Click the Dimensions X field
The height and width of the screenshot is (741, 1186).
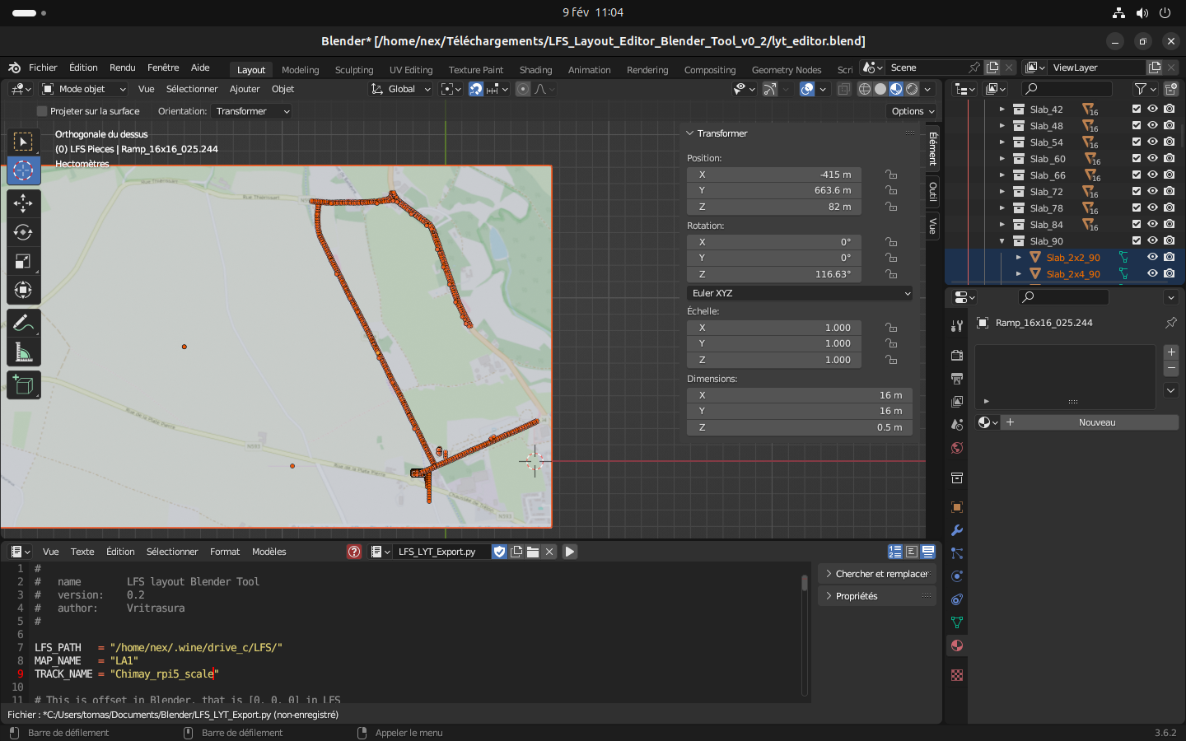pos(799,395)
